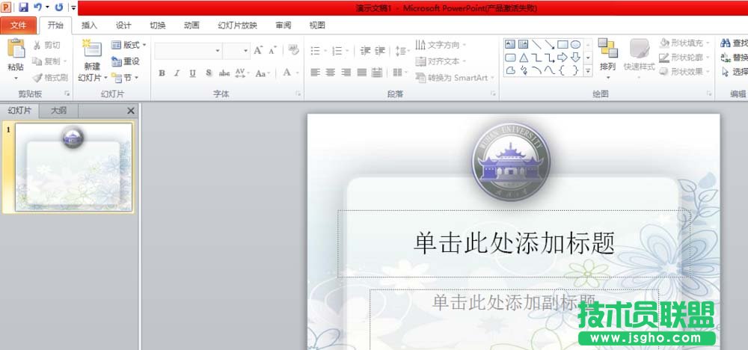Image resolution: width=748 pixels, height=350 pixels.
Task: Select slide 1 thumbnail in pane
Action: tap(73, 167)
